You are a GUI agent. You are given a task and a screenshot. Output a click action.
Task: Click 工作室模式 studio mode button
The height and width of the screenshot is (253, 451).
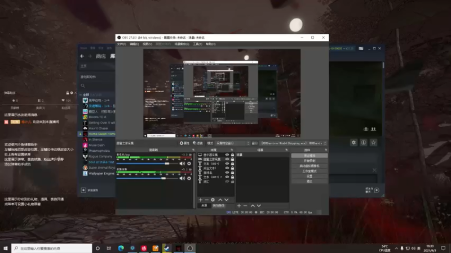(x=309, y=171)
